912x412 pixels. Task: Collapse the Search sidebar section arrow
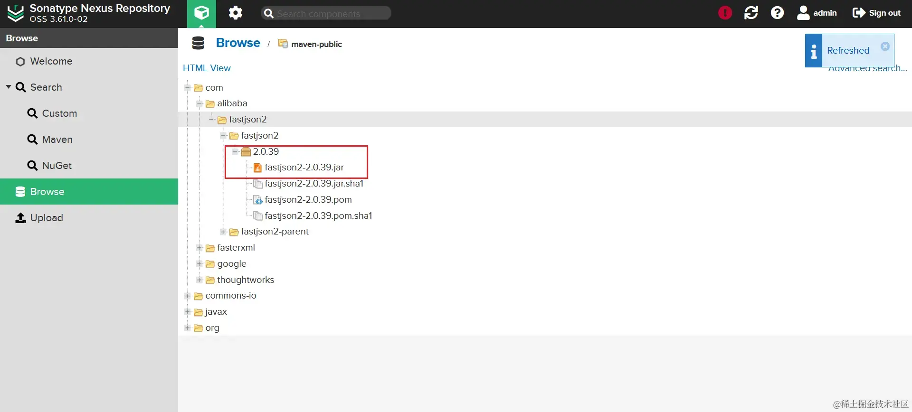9,87
